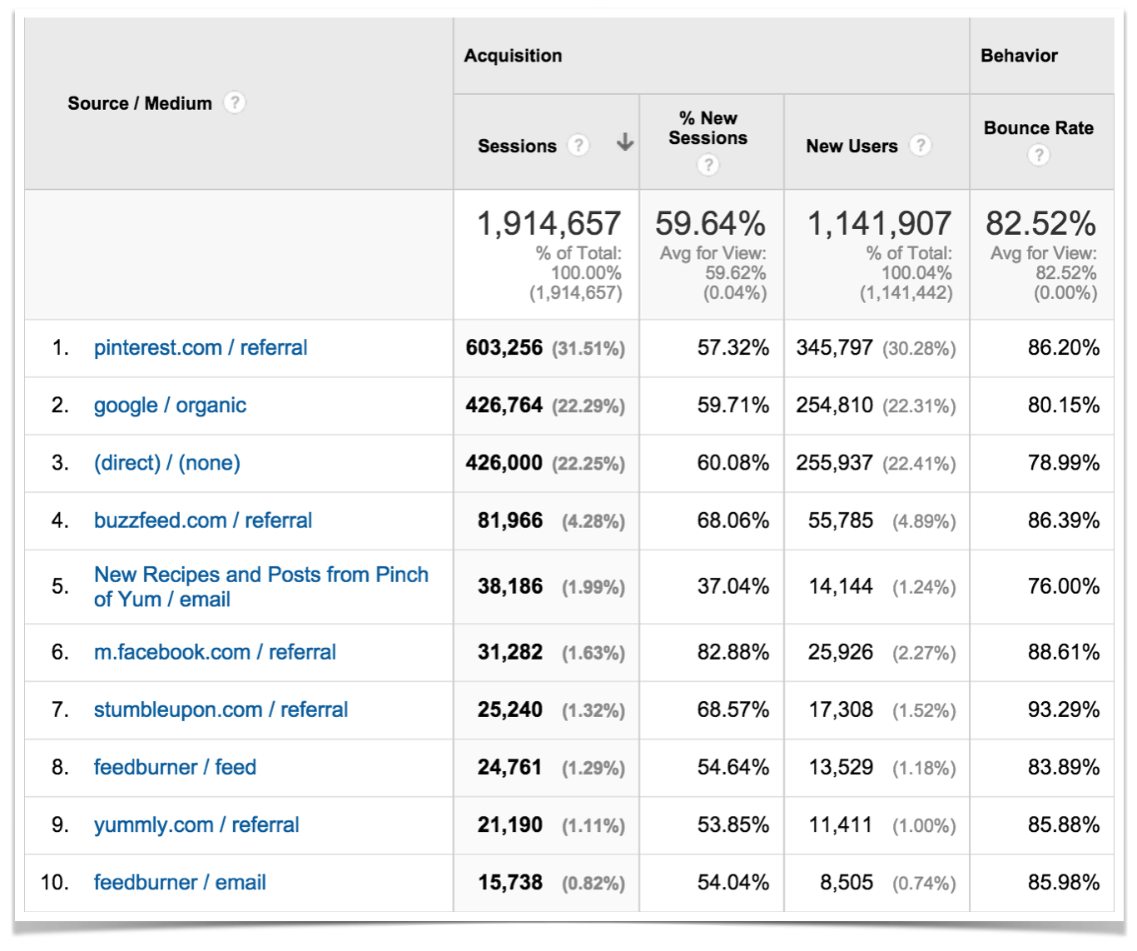1137x951 pixels.
Task: Open the buzzfeed.com / referral link
Action: 202,520
